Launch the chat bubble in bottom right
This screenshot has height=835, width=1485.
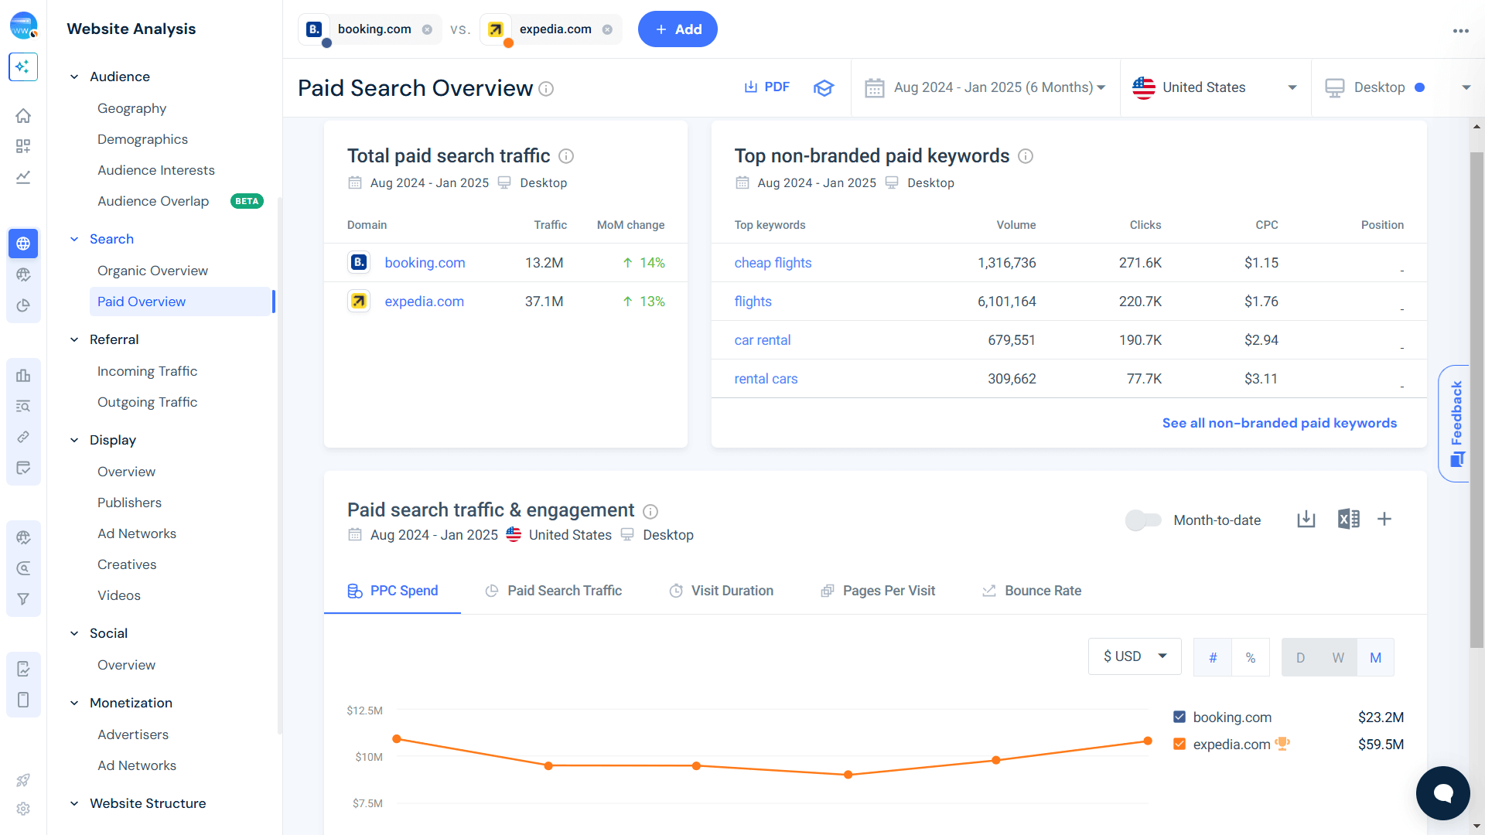click(1442, 792)
